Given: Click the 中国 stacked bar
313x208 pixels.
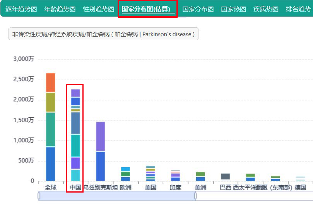Looking at the screenshot, I should click(75, 135).
